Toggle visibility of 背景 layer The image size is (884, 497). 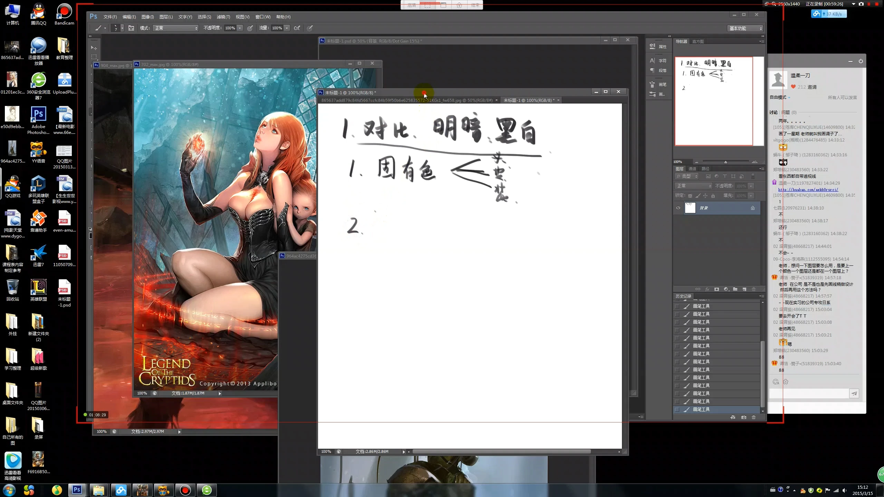(678, 207)
